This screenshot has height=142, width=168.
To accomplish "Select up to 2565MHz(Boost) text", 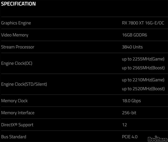I will [143, 68].
